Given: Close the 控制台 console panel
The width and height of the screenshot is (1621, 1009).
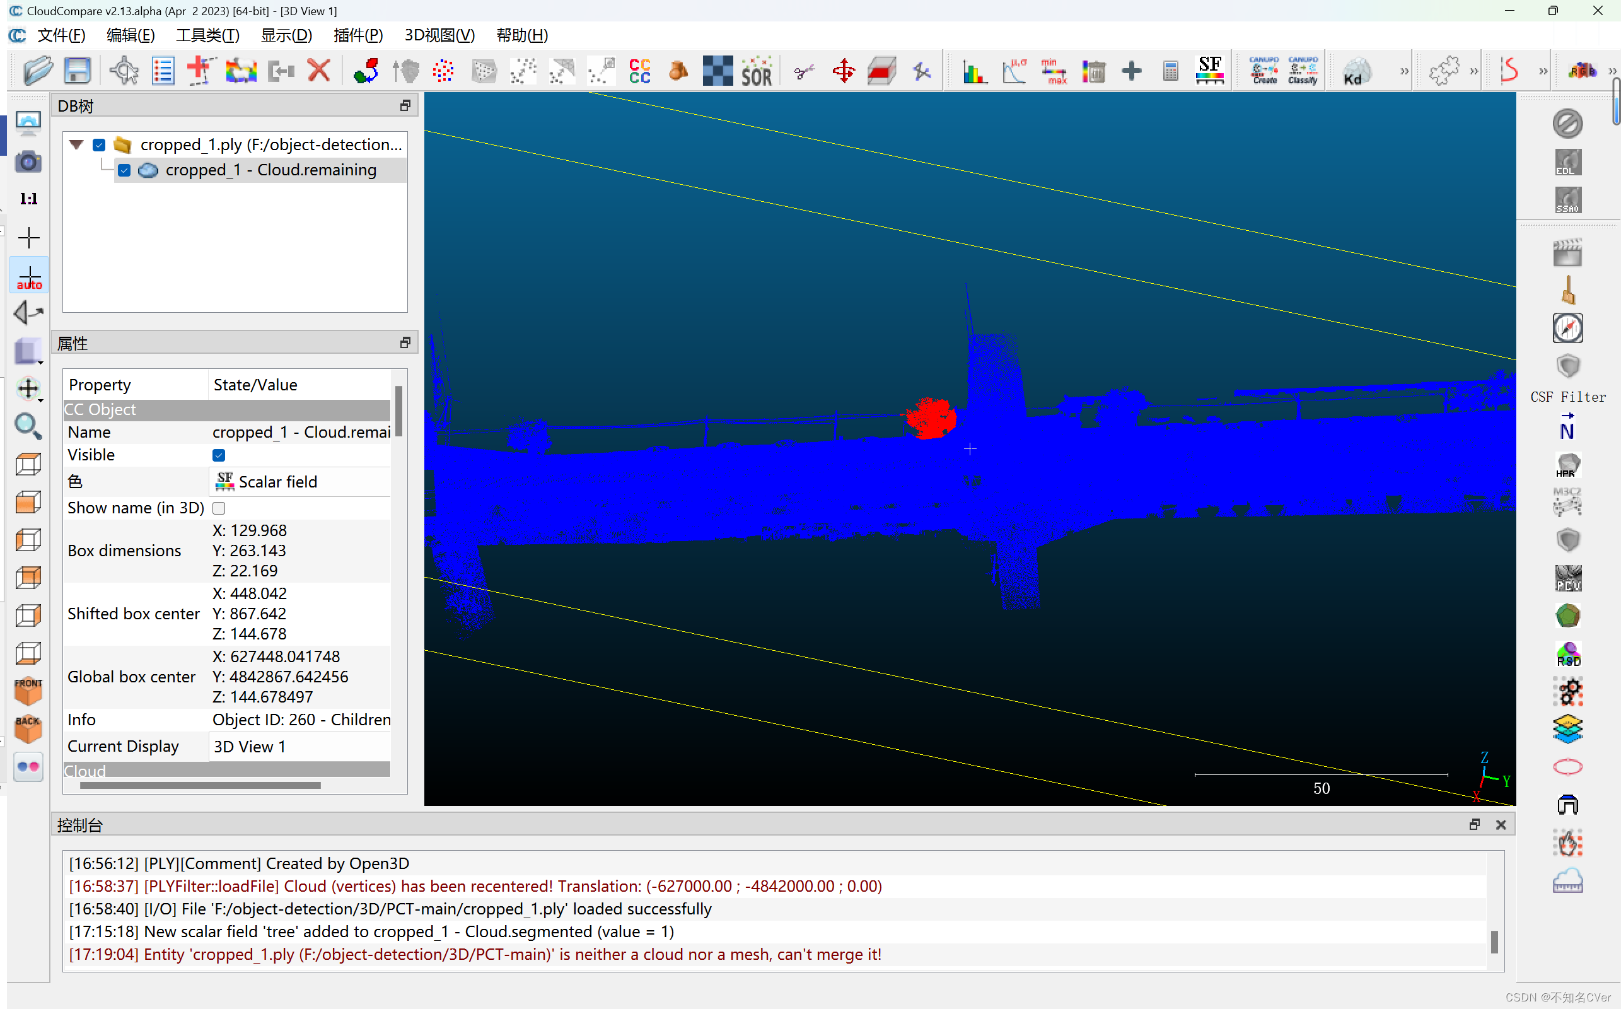Looking at the screenshot, I should click(x=1501, y=825).
